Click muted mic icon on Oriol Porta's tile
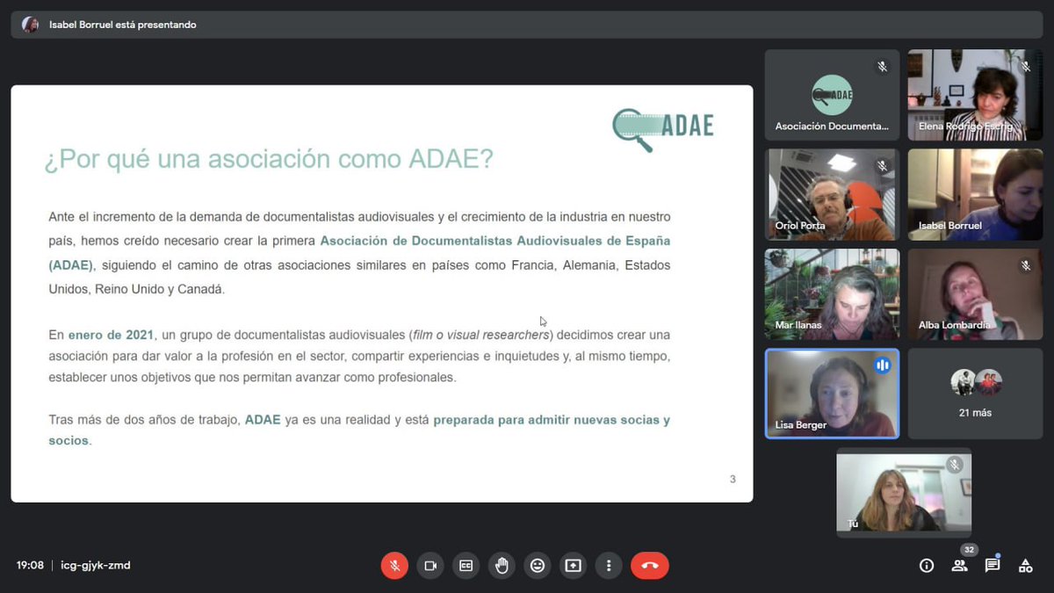 (882, 166)
